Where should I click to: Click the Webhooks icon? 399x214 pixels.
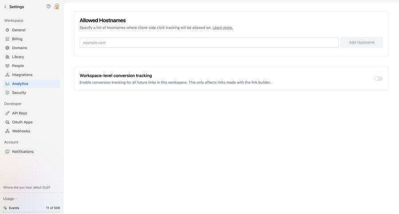tap(8, 131)
